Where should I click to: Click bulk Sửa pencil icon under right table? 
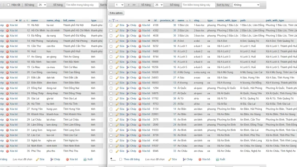point(170,160)
